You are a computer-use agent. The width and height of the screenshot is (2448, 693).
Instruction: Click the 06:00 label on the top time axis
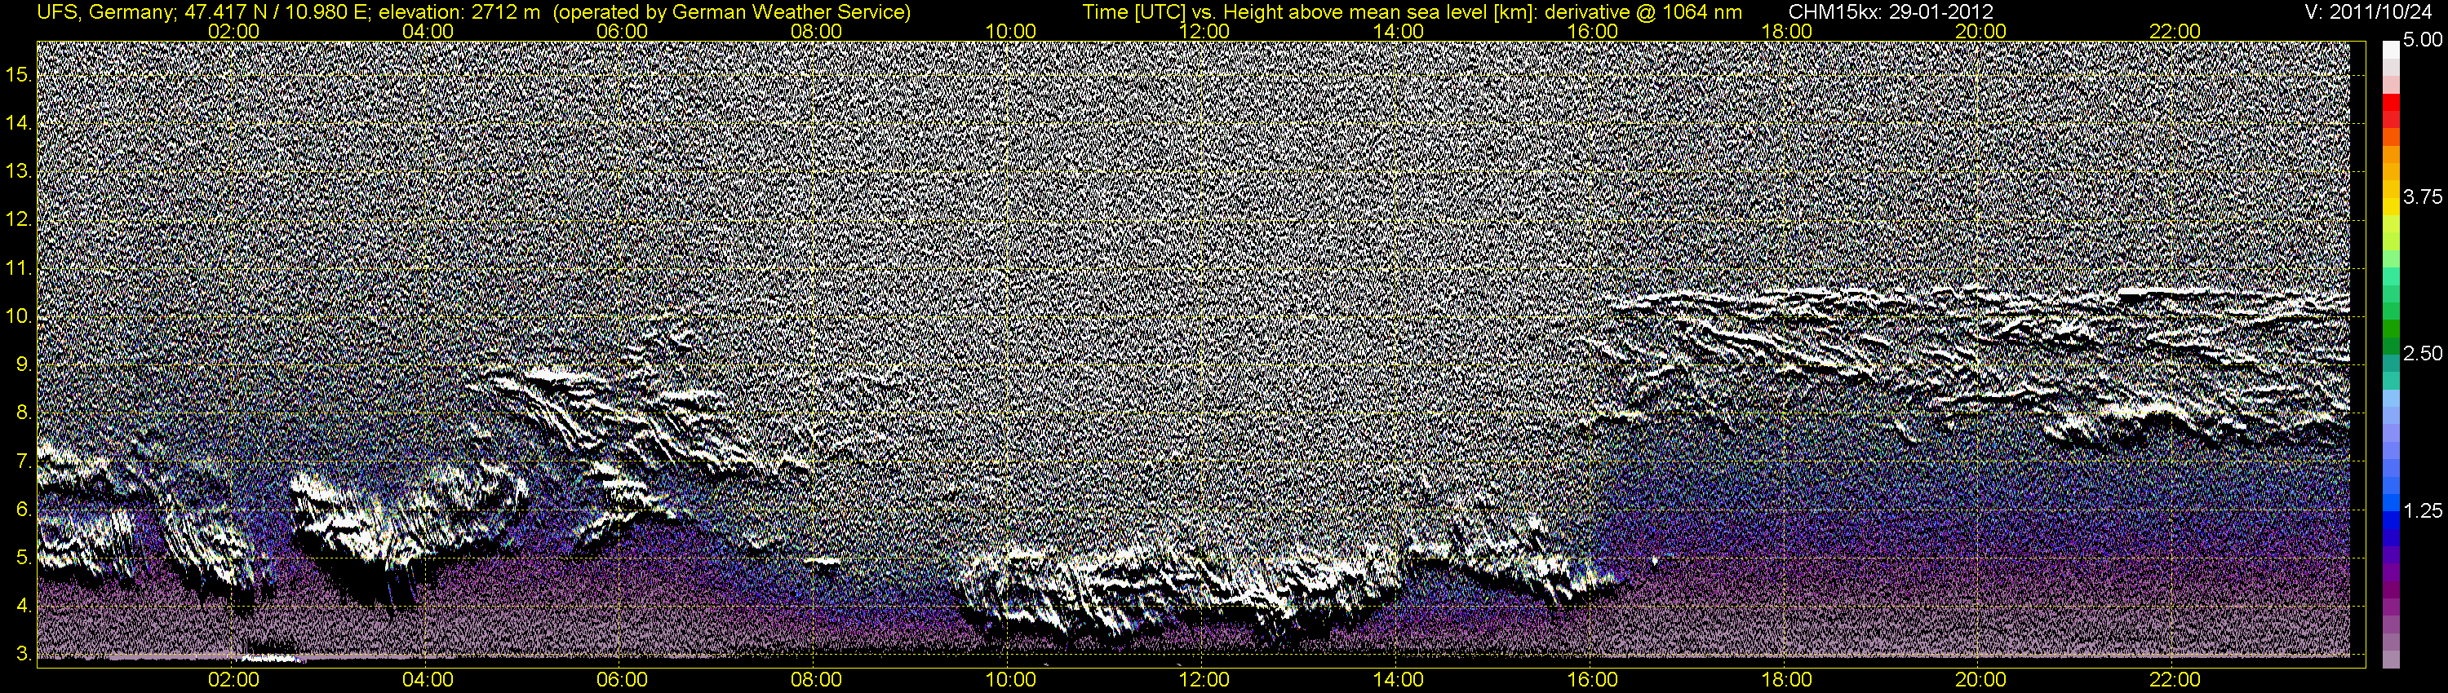[x=622, y=31]
